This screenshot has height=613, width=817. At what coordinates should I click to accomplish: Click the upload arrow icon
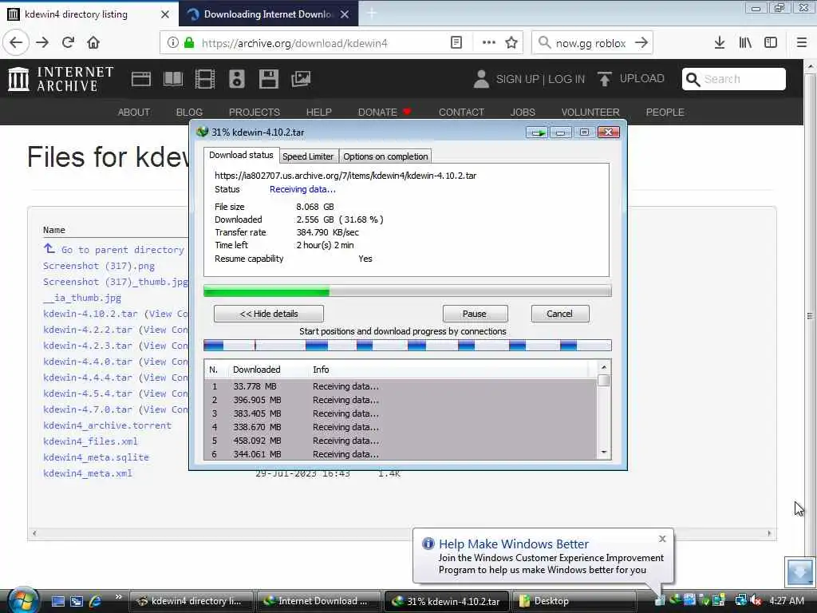[605, 79]
